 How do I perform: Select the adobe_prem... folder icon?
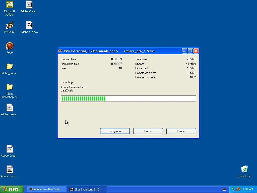coord(10,69)
